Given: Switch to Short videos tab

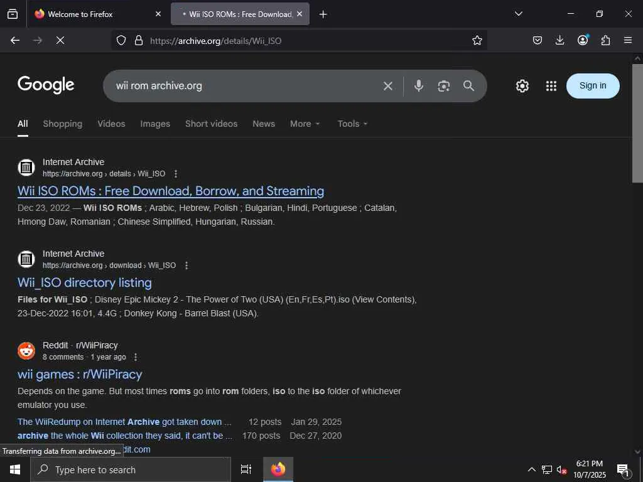Looking at the screenshot, I should pos(211,124).
